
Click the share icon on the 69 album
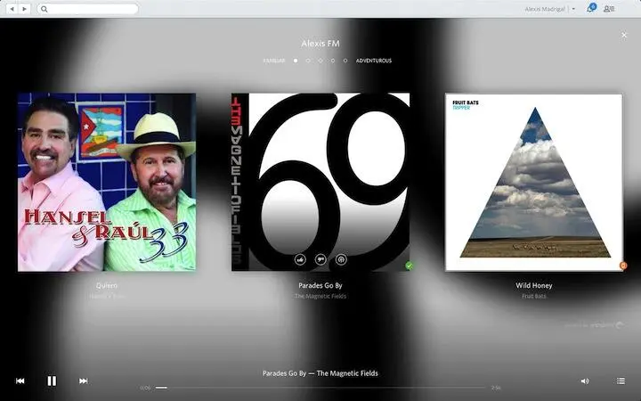[x=341, y=259]
